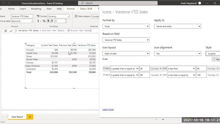Click the Category column header

coord(31,45)
